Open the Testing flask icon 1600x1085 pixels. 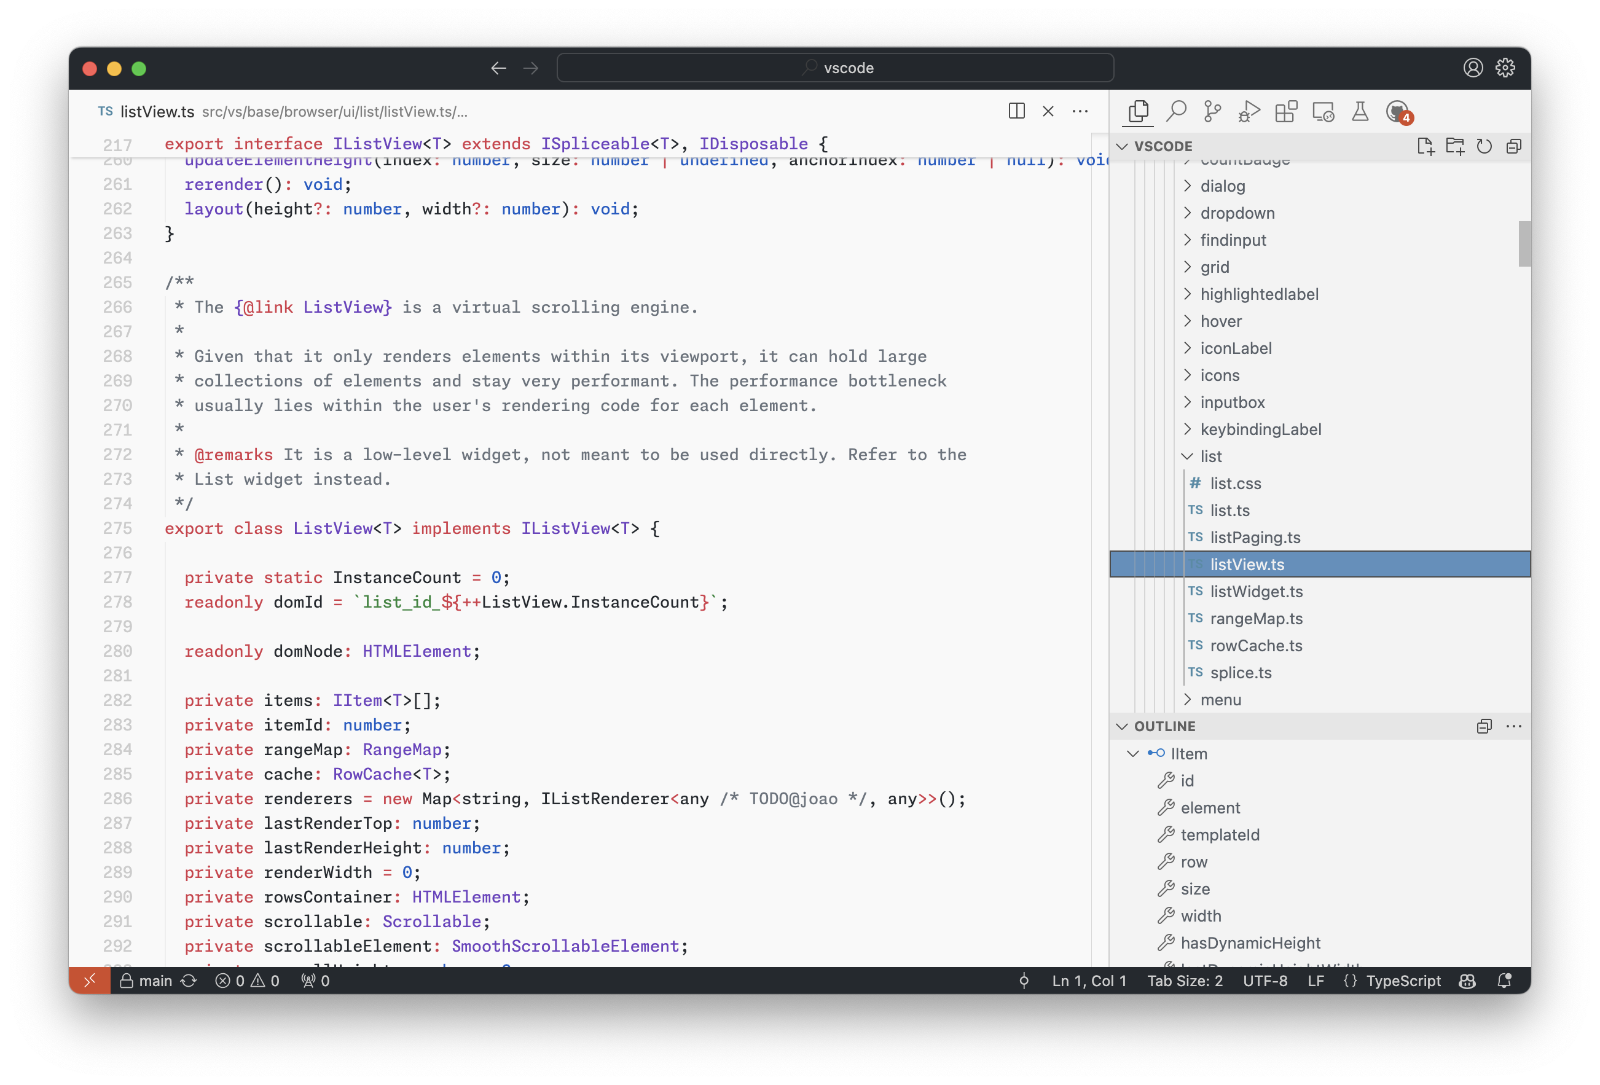click(1360, 111)
